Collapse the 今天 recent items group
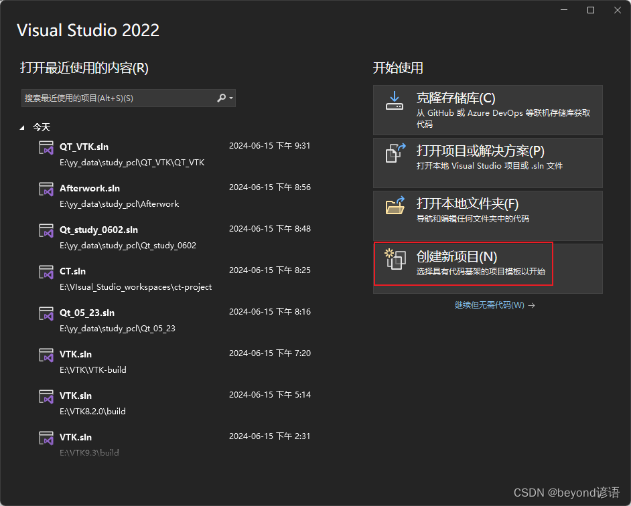 [23, 126]
